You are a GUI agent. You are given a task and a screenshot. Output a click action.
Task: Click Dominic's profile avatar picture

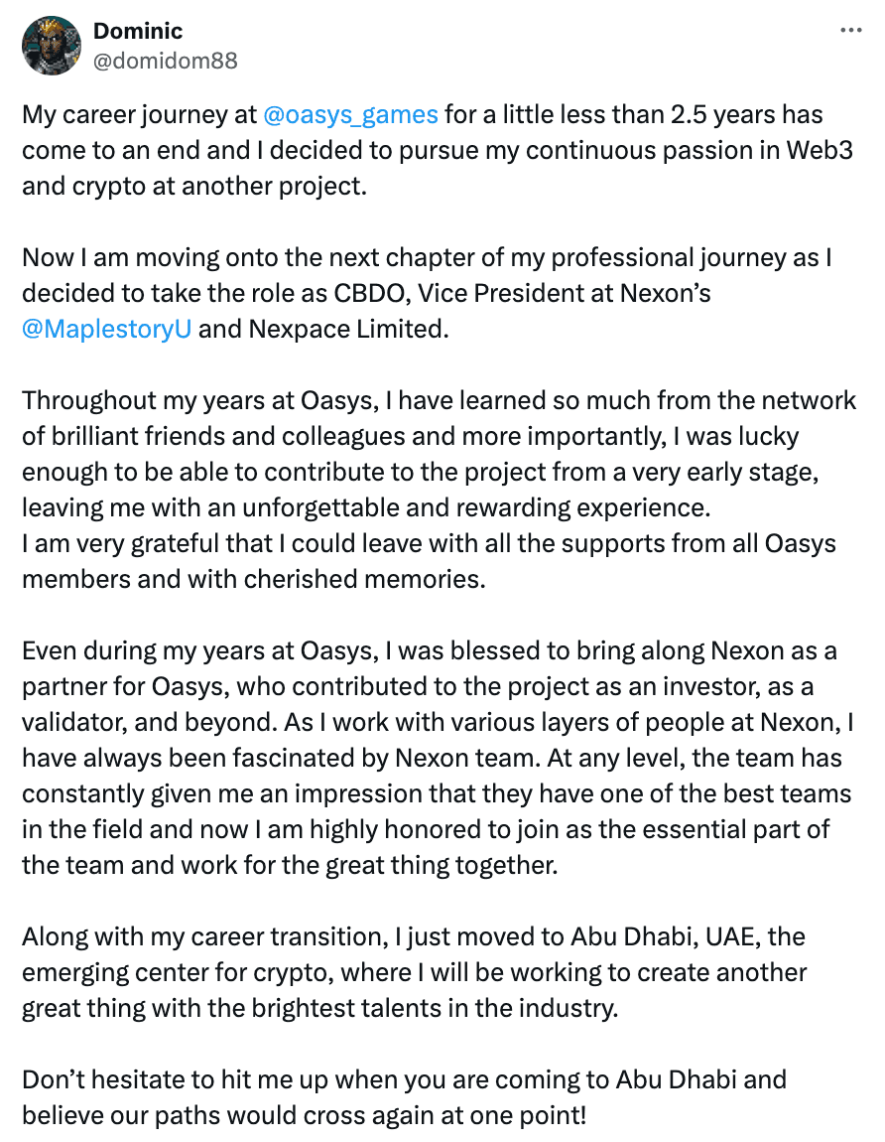(x=51, y=46)
